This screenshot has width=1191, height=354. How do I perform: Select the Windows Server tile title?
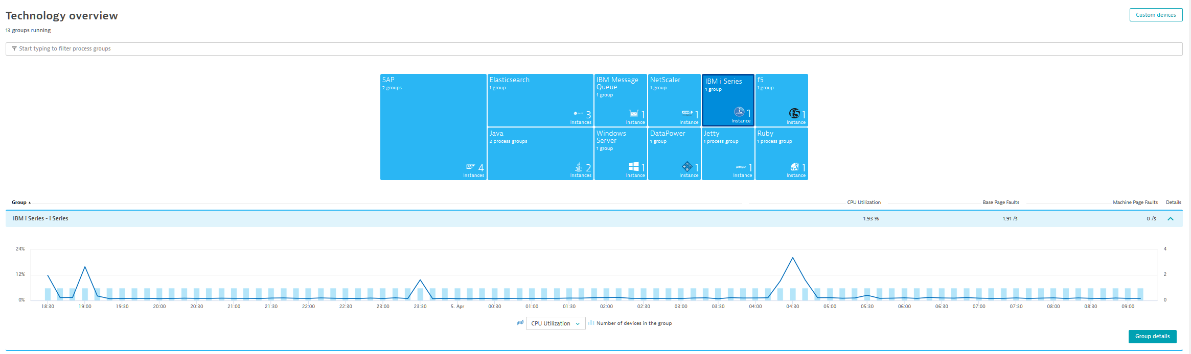tap(611, 137)
